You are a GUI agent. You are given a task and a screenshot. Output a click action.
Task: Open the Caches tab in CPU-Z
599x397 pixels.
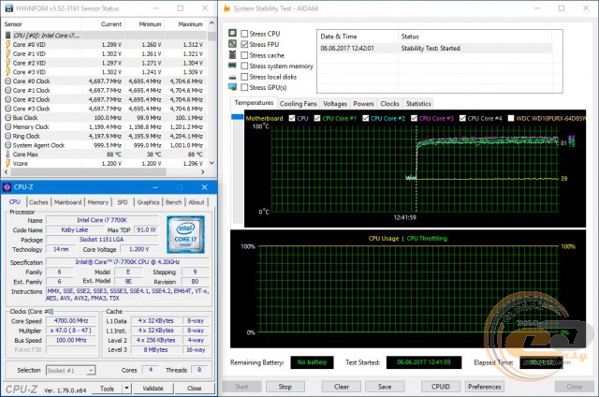tap(38, 202)
